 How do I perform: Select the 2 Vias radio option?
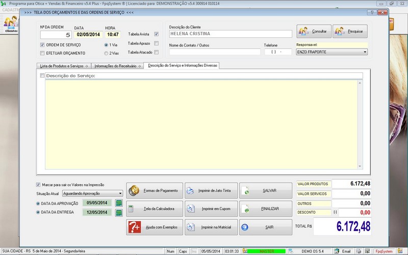tap(106, 53)
